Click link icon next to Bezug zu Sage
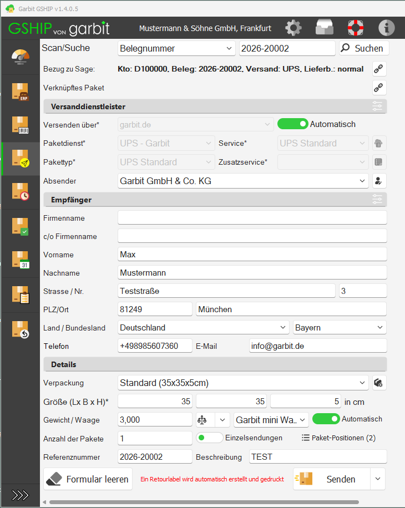 (379, 69)
